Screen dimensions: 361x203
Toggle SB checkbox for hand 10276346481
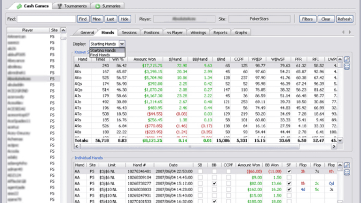[x=200, y=171]
